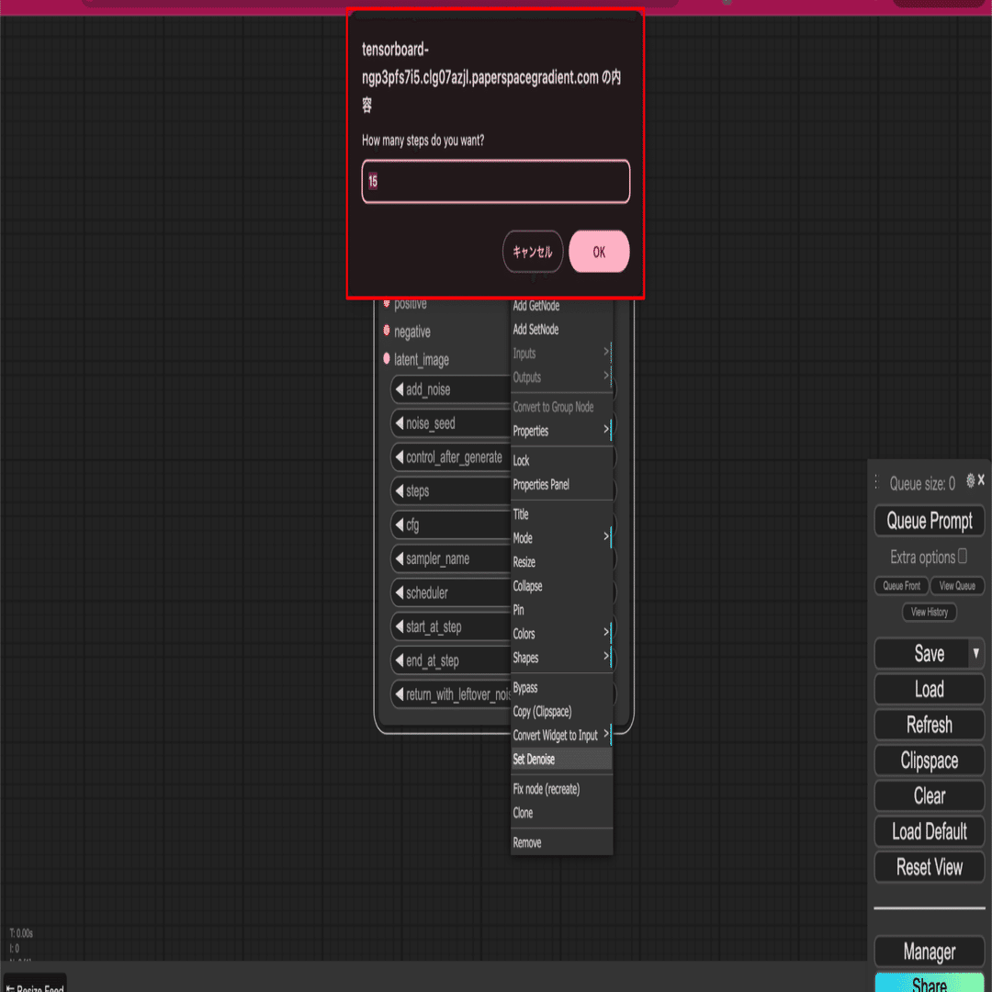The height and width of the screenshot is (992, 992).
Task: Select Lock in the context menu
Action: (561, 460)
